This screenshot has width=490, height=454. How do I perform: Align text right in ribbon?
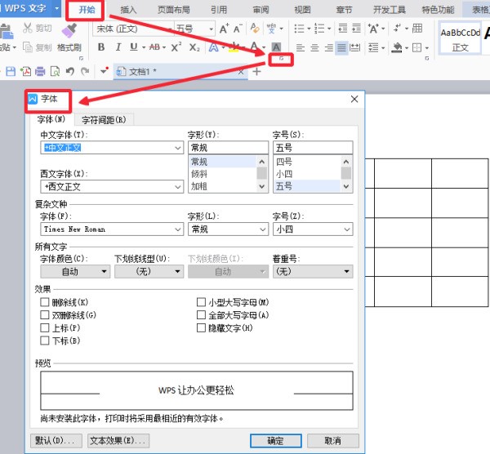click(x=329, y=48)
